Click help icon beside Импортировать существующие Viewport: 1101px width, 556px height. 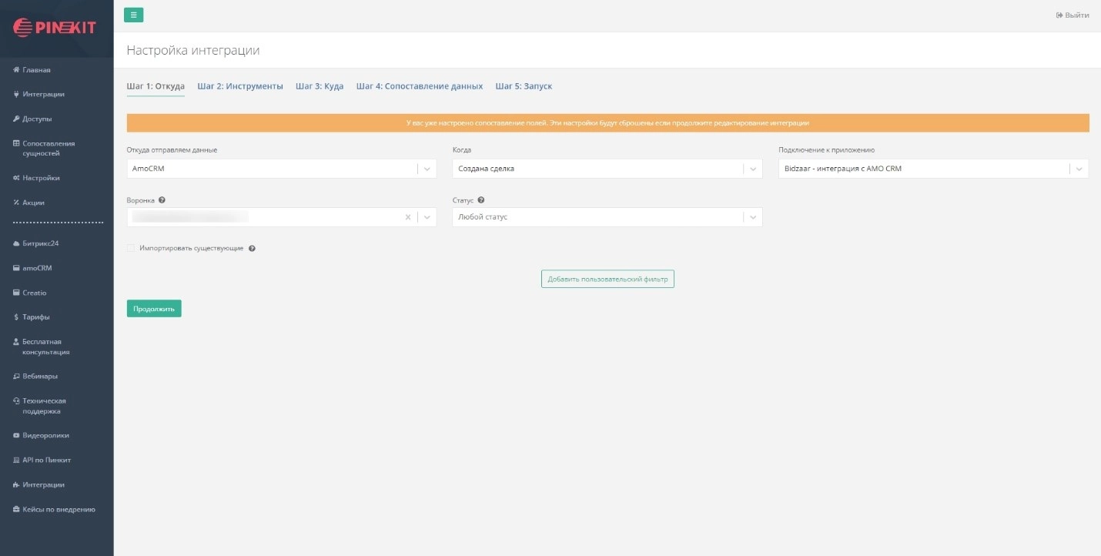(252, 249)
